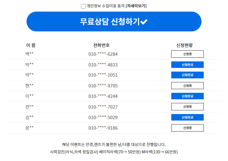Screen dimensions: 228x161
Task: Click 신청완료 badge for number ending 1051
Action: [x=187, y=75]
